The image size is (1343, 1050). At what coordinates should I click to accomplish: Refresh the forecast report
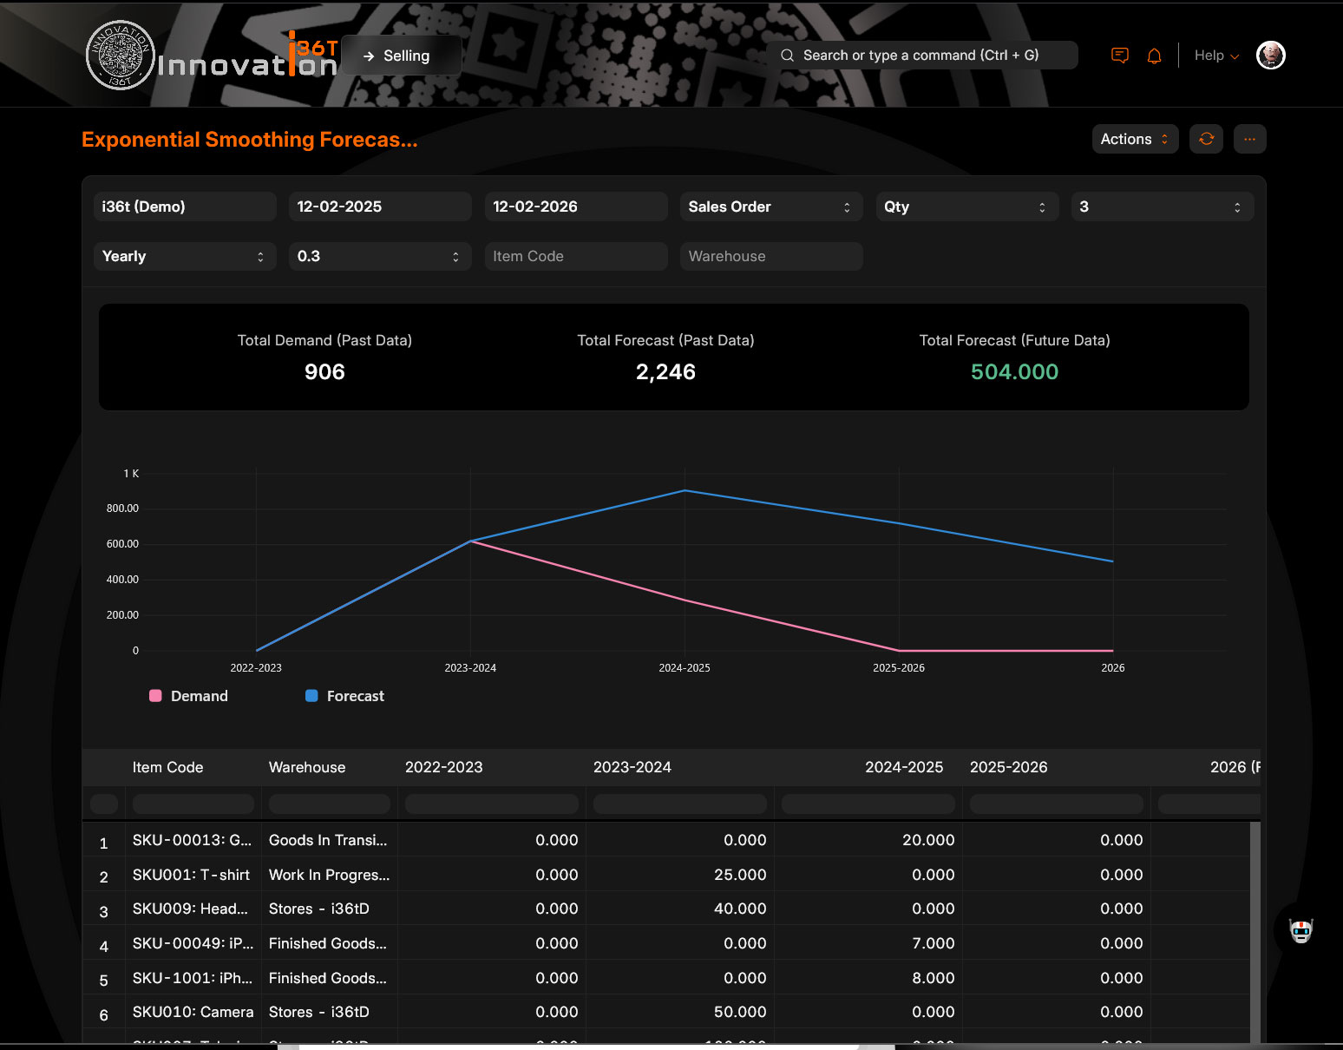tap(1206, 139)
